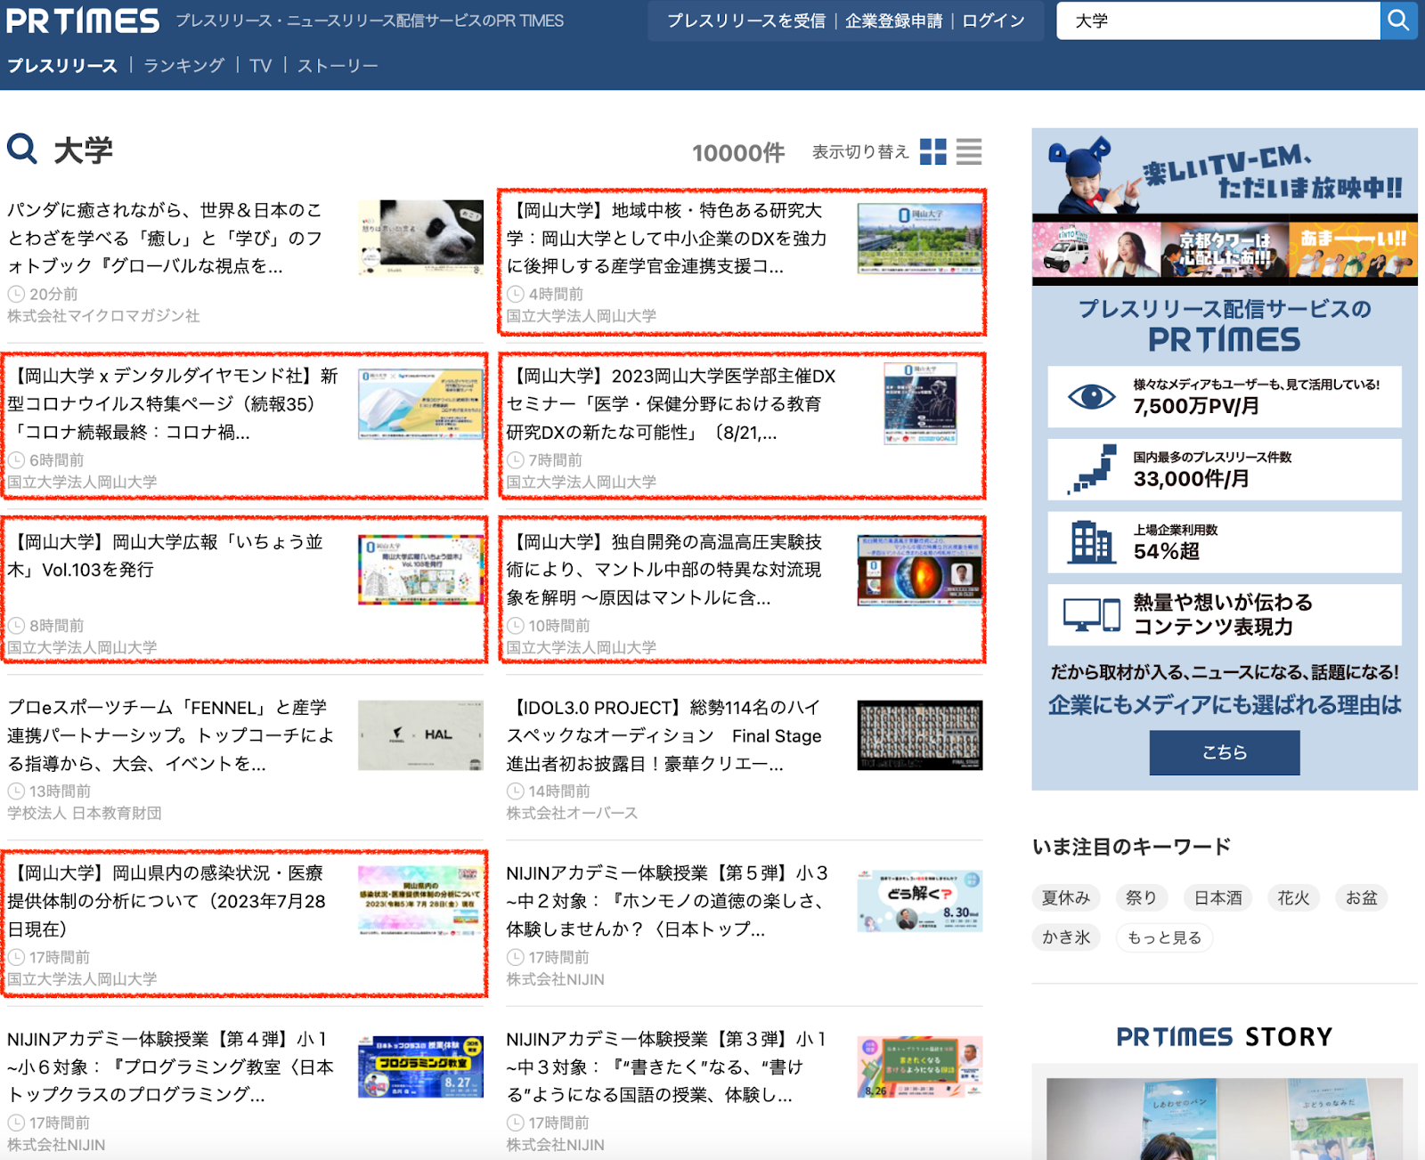Screen dimensions: 1425x1160
Task: Open the IDOL3.0 PROJECT audition article
Action: point(664,735)
